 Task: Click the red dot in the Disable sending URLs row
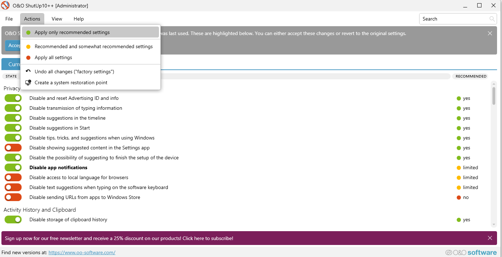point(459,198)
